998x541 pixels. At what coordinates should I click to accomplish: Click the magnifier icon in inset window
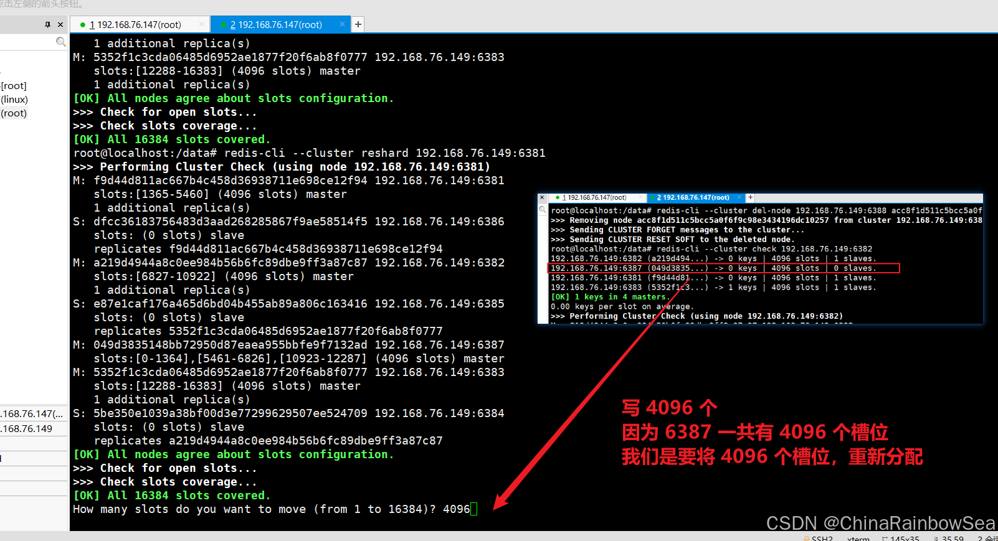[543, 210]
